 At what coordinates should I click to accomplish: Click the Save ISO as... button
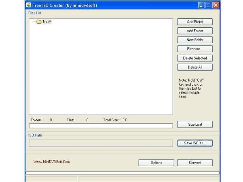pos(195,143)
